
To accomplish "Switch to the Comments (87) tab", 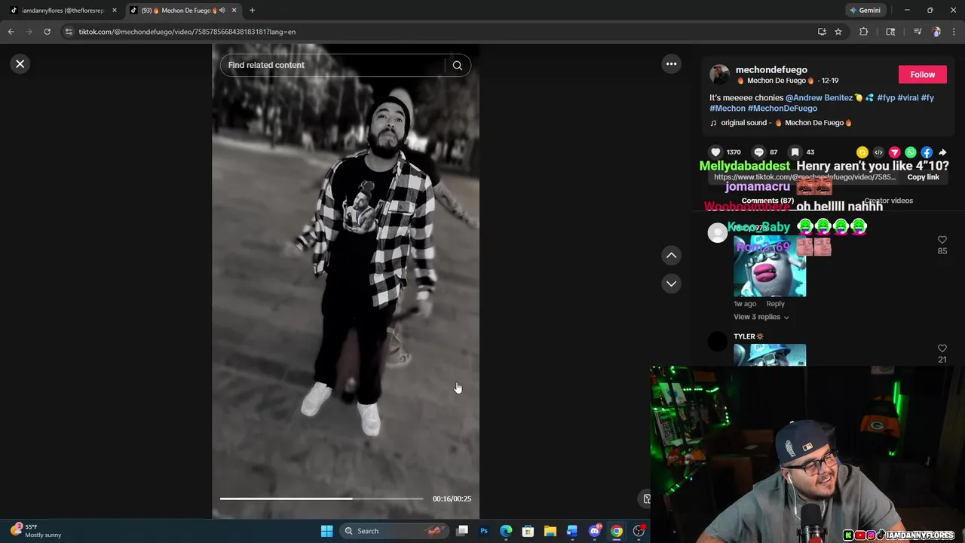I will point(767,201).
